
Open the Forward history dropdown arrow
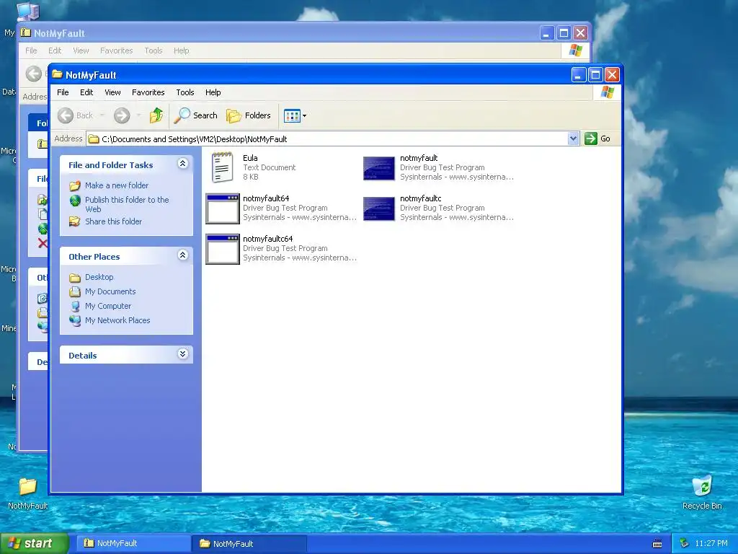[138, 115]
